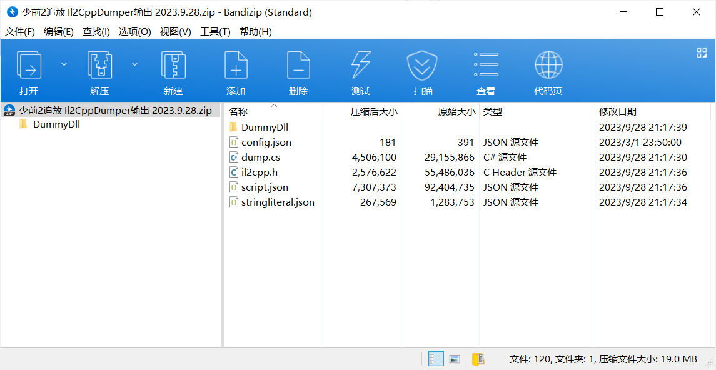Click the Bandizip app icon in title bar

(11, 12)
